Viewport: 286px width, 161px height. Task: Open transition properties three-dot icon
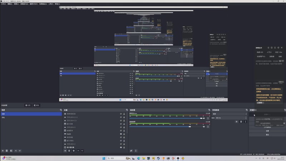(x=245, y=122)
